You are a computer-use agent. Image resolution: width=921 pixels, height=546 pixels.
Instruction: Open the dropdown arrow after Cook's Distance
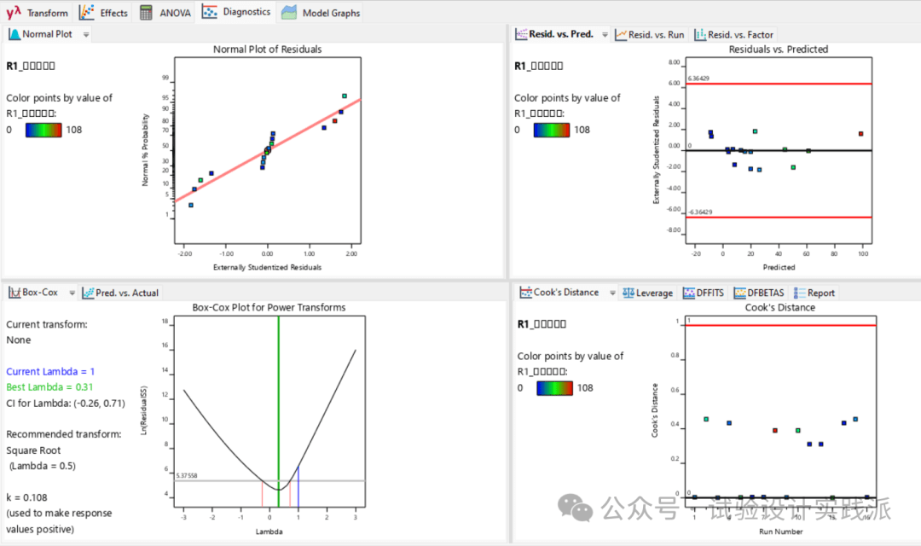(611, 293)
